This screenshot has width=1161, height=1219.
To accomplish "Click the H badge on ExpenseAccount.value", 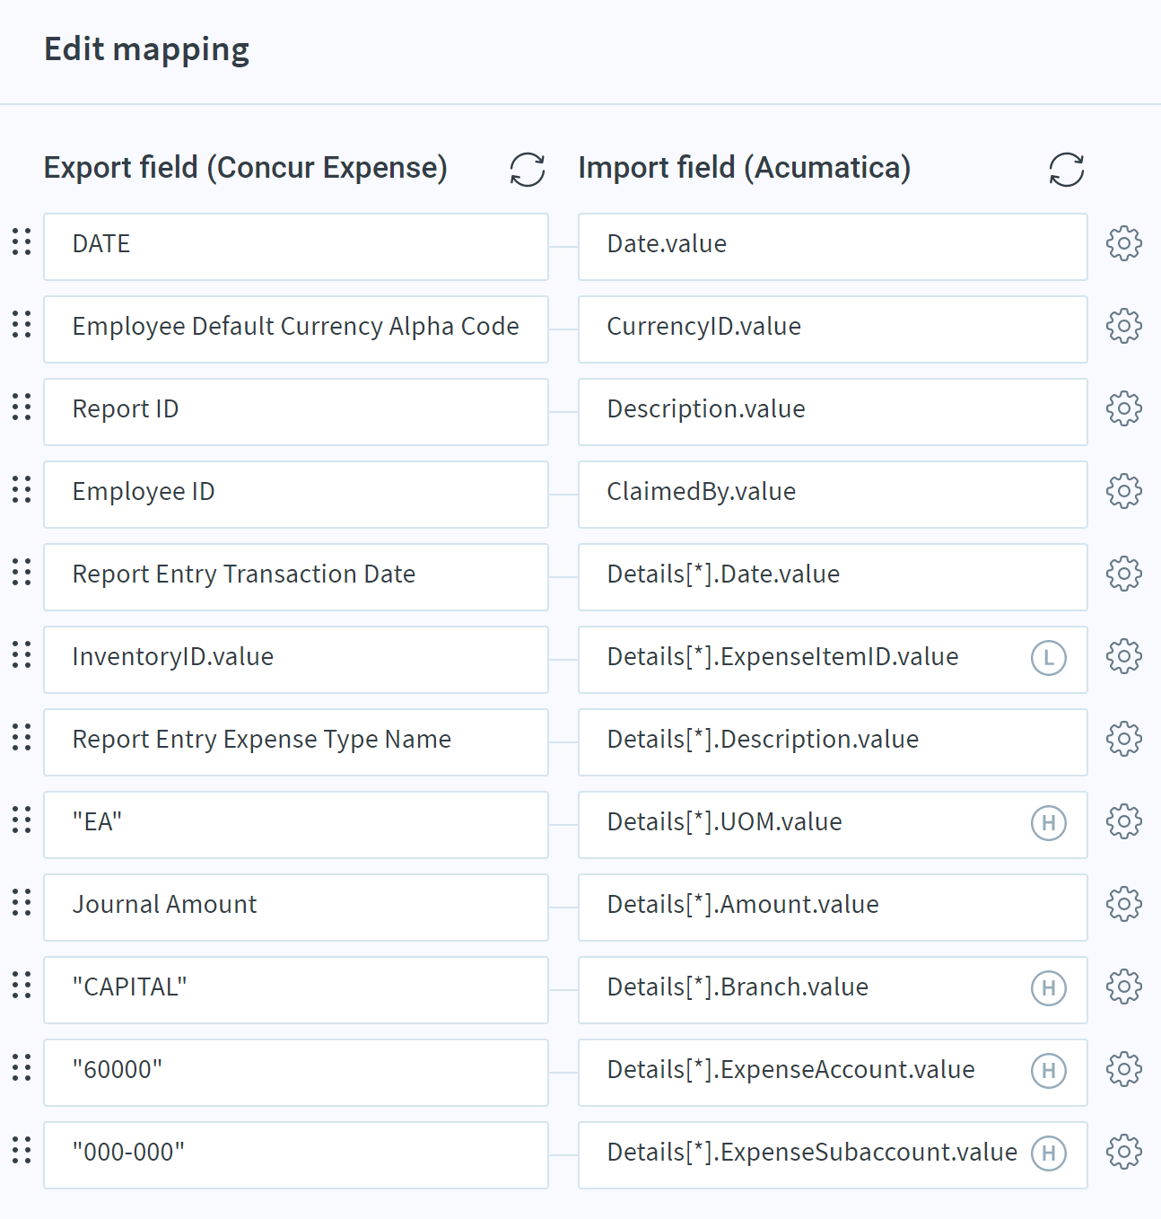I will 1049,1071.
